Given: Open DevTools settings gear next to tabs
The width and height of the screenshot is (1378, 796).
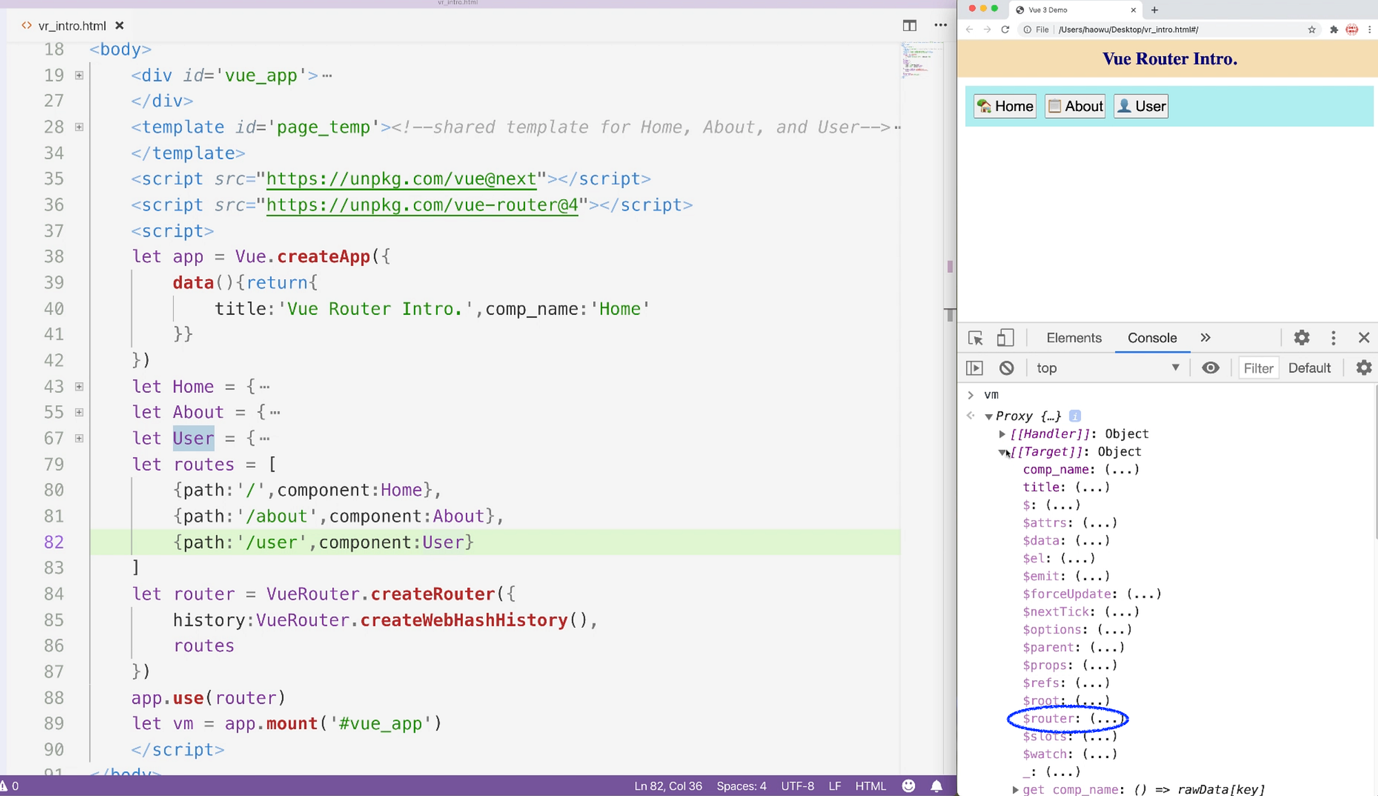Looking at the screenshot, I should pyautogui.click(x=1301, y=338).
